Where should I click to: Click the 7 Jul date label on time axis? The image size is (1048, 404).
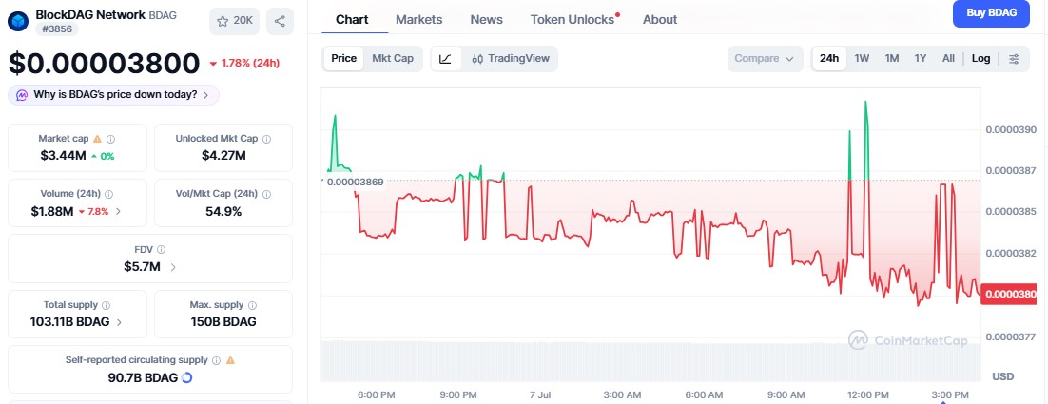pos(539,394)
